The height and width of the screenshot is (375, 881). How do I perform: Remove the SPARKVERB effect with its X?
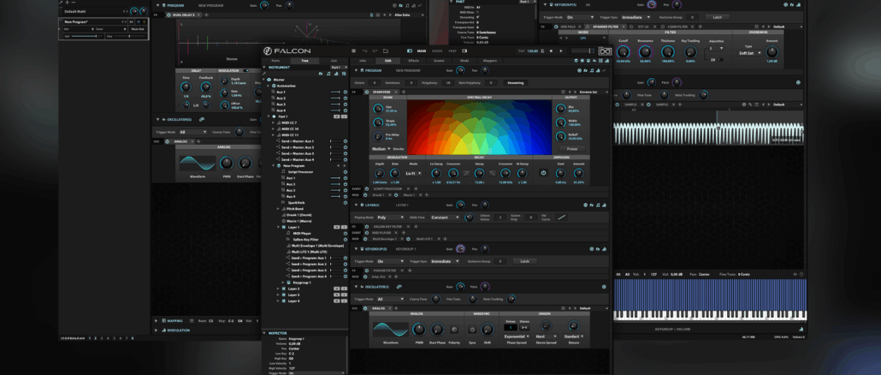point(396,92)
